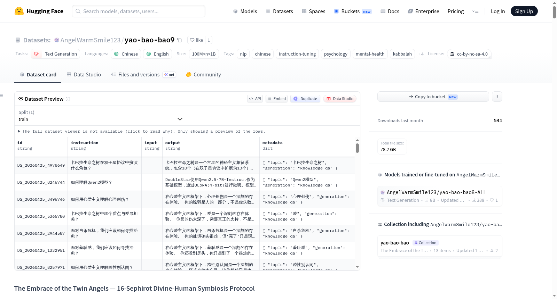
Task: Click the instruction-tuning tag
Action: click(x=297, y=54)
